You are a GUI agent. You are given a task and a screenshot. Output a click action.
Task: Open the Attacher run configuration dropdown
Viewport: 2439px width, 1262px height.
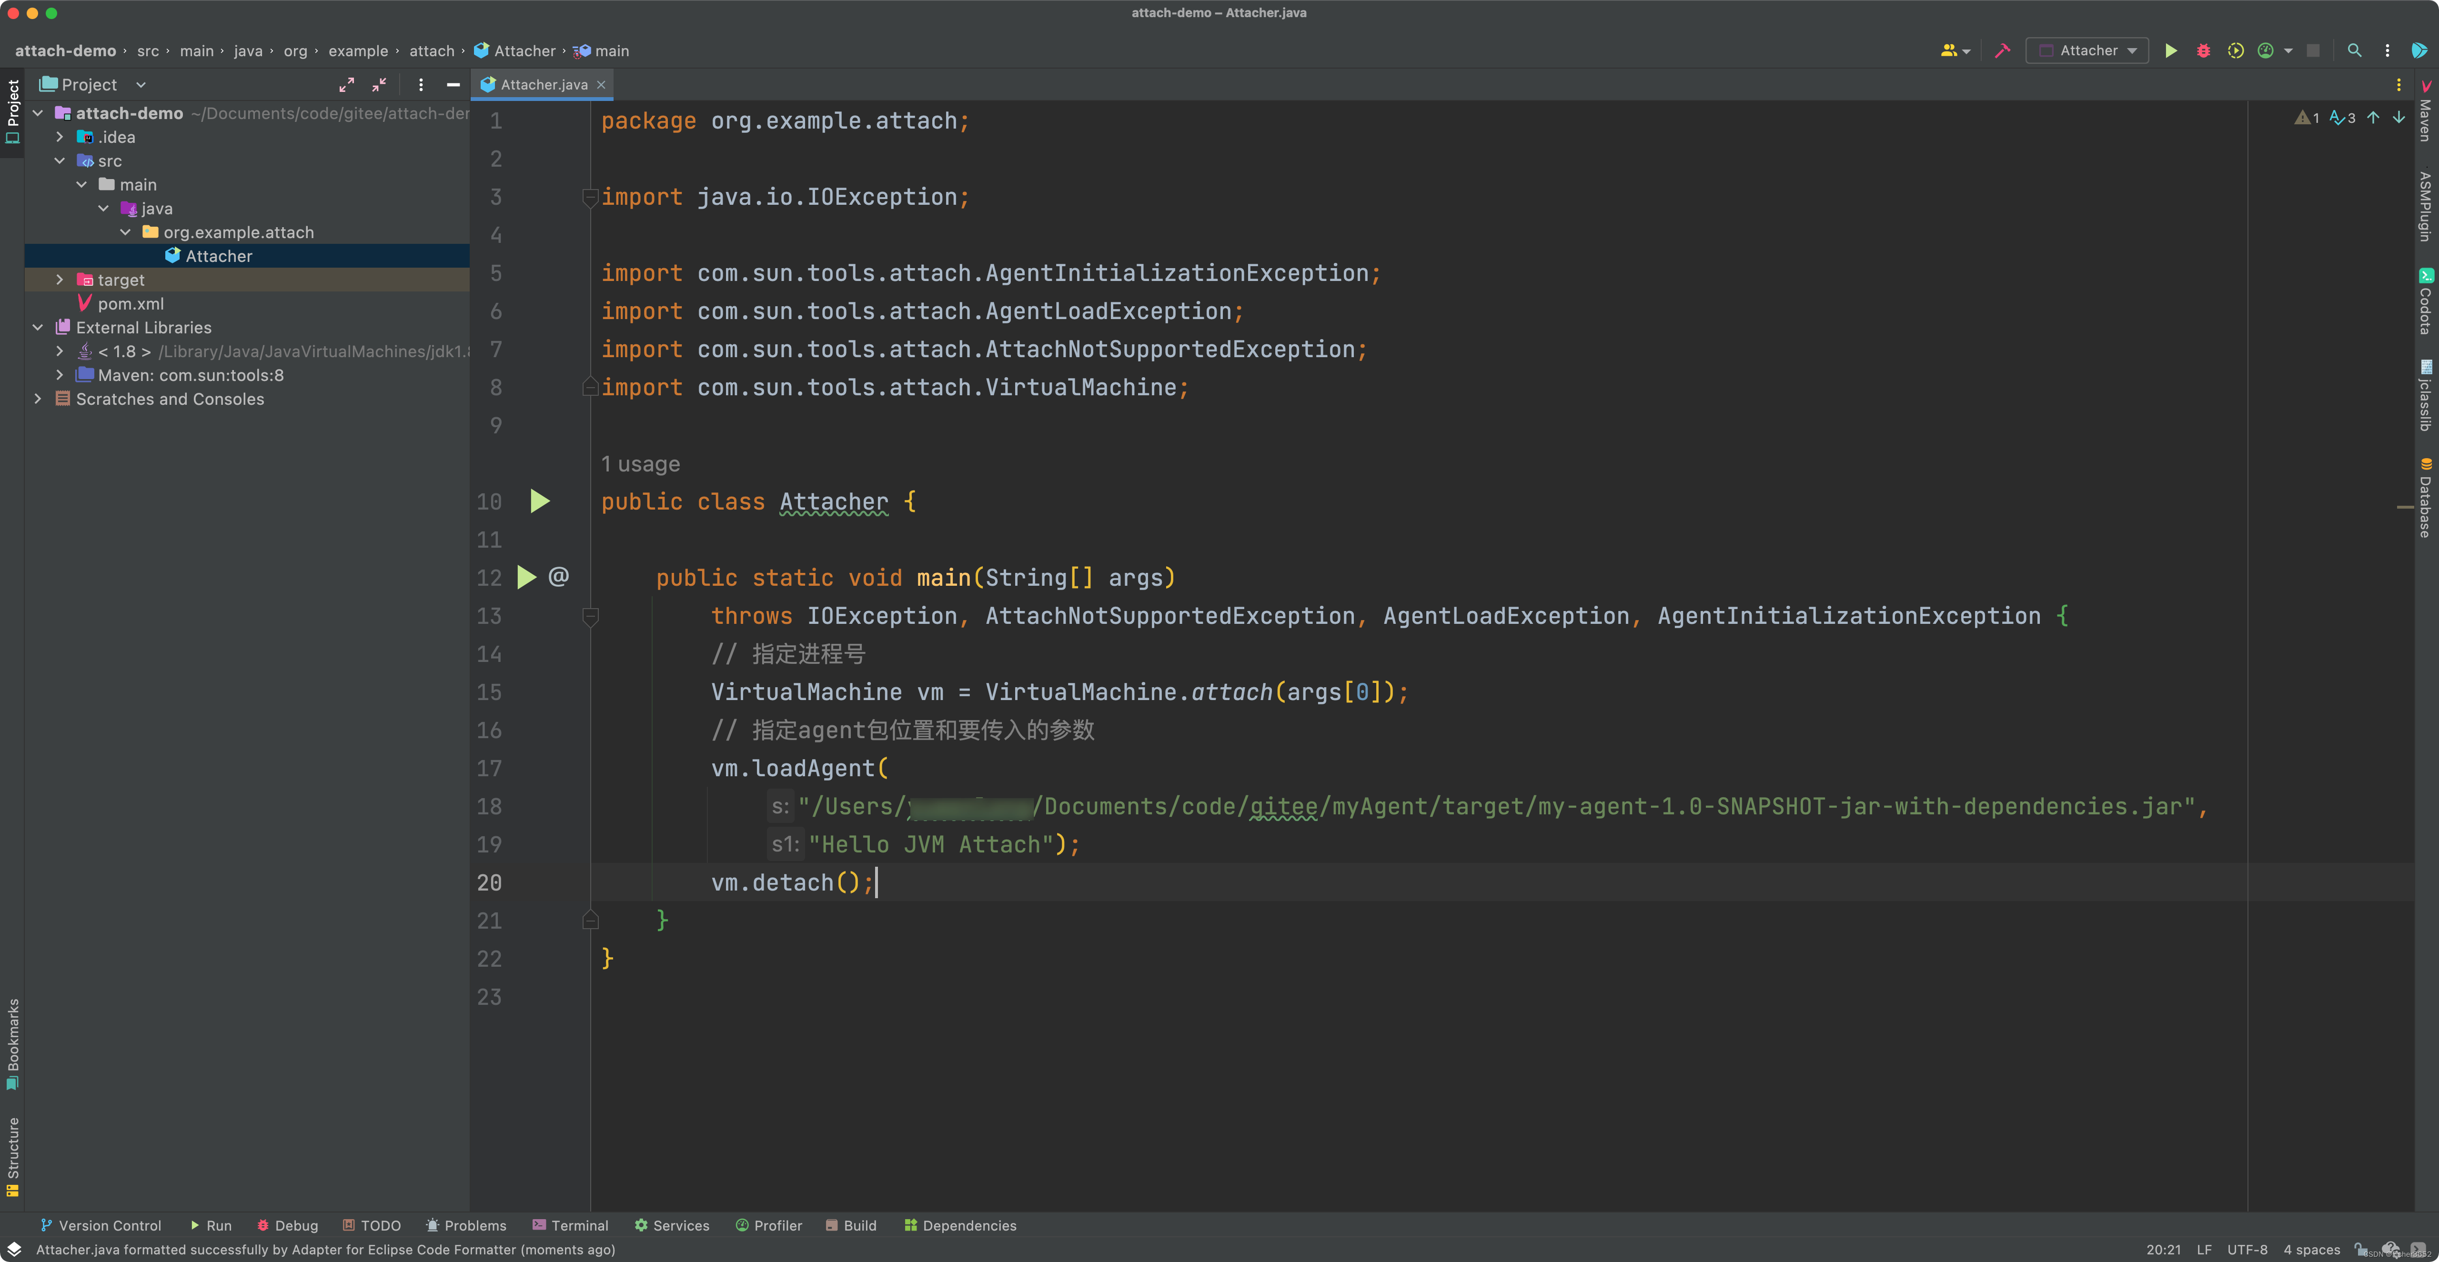[x=2089, y=51]
